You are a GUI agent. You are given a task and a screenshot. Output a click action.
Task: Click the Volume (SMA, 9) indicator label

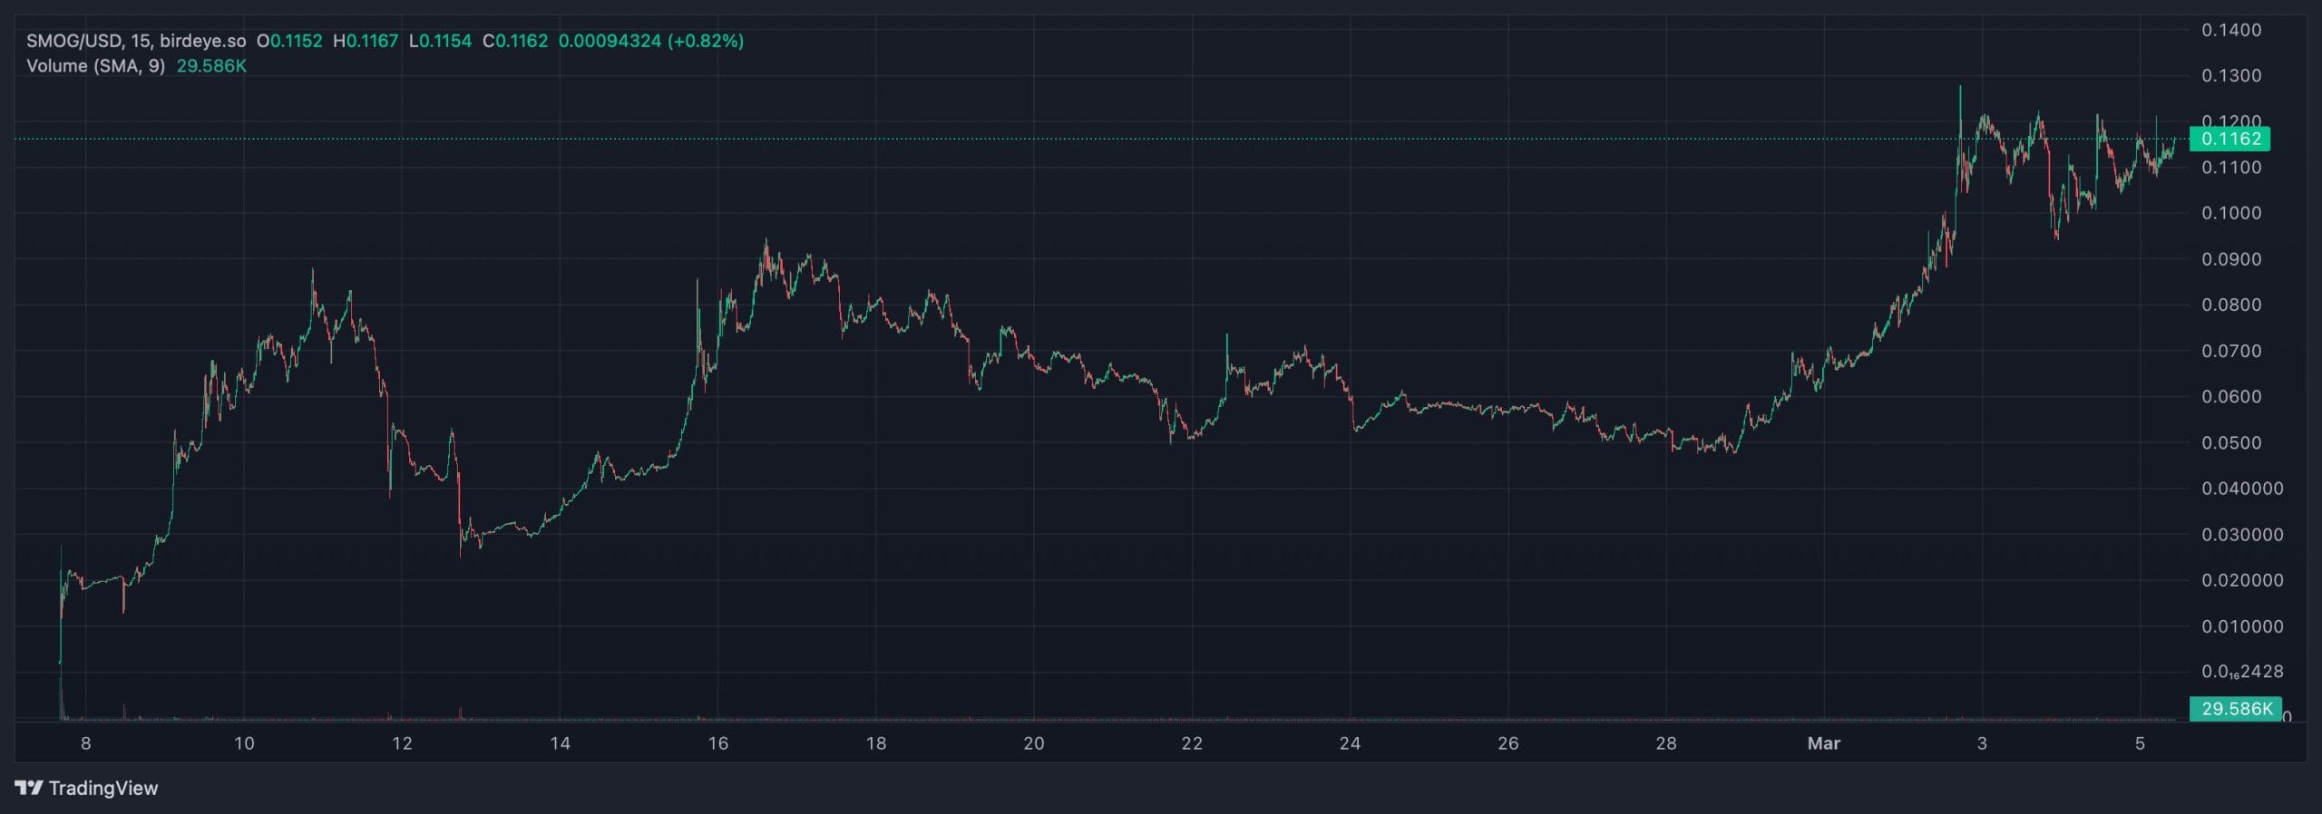(95, 66)
